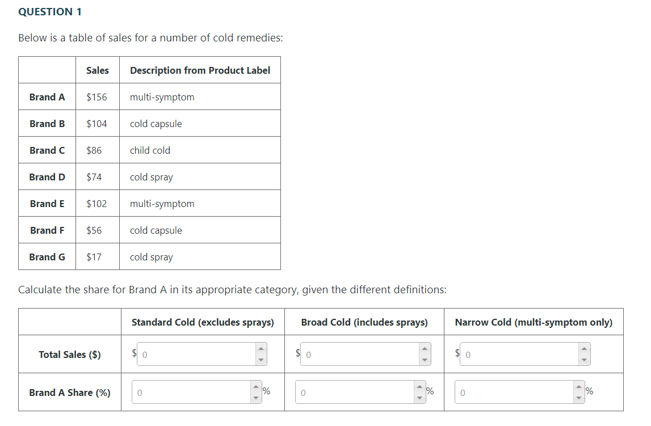The height and width of the screenshot is (426, 651).
Task: Click the up arrow on Standard Cold Total Sales
Action: [x=260, y=349]
